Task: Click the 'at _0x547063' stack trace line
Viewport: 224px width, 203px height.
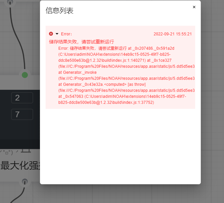Action: [x=122, y=96]
